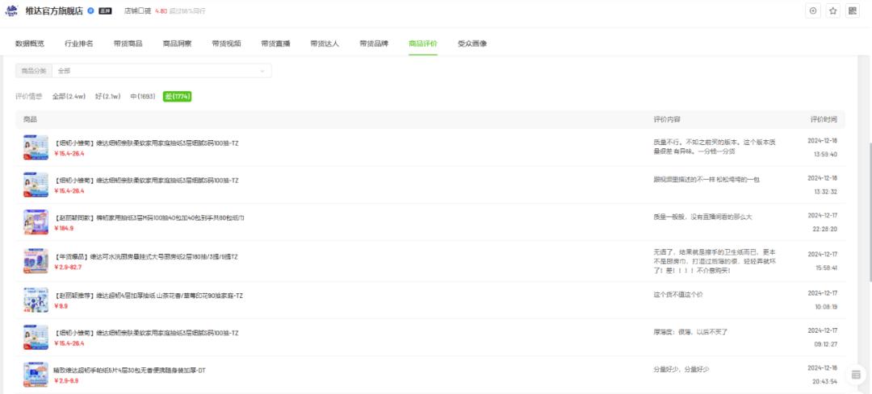872x394 pixels.
Task: Click the 4.80 store rating value
Action: click(161, 11)
